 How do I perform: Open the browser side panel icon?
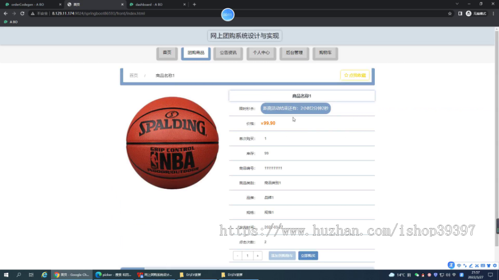(x=460, y=13)
